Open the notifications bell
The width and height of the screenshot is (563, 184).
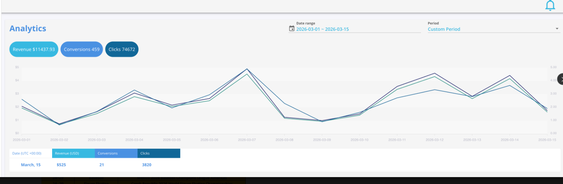tap(550, 6)
